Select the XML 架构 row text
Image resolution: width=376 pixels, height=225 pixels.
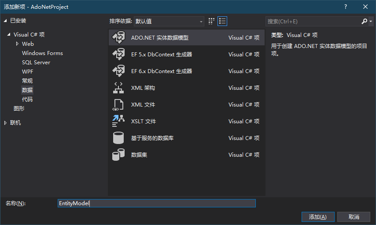(x=143, y=88)
